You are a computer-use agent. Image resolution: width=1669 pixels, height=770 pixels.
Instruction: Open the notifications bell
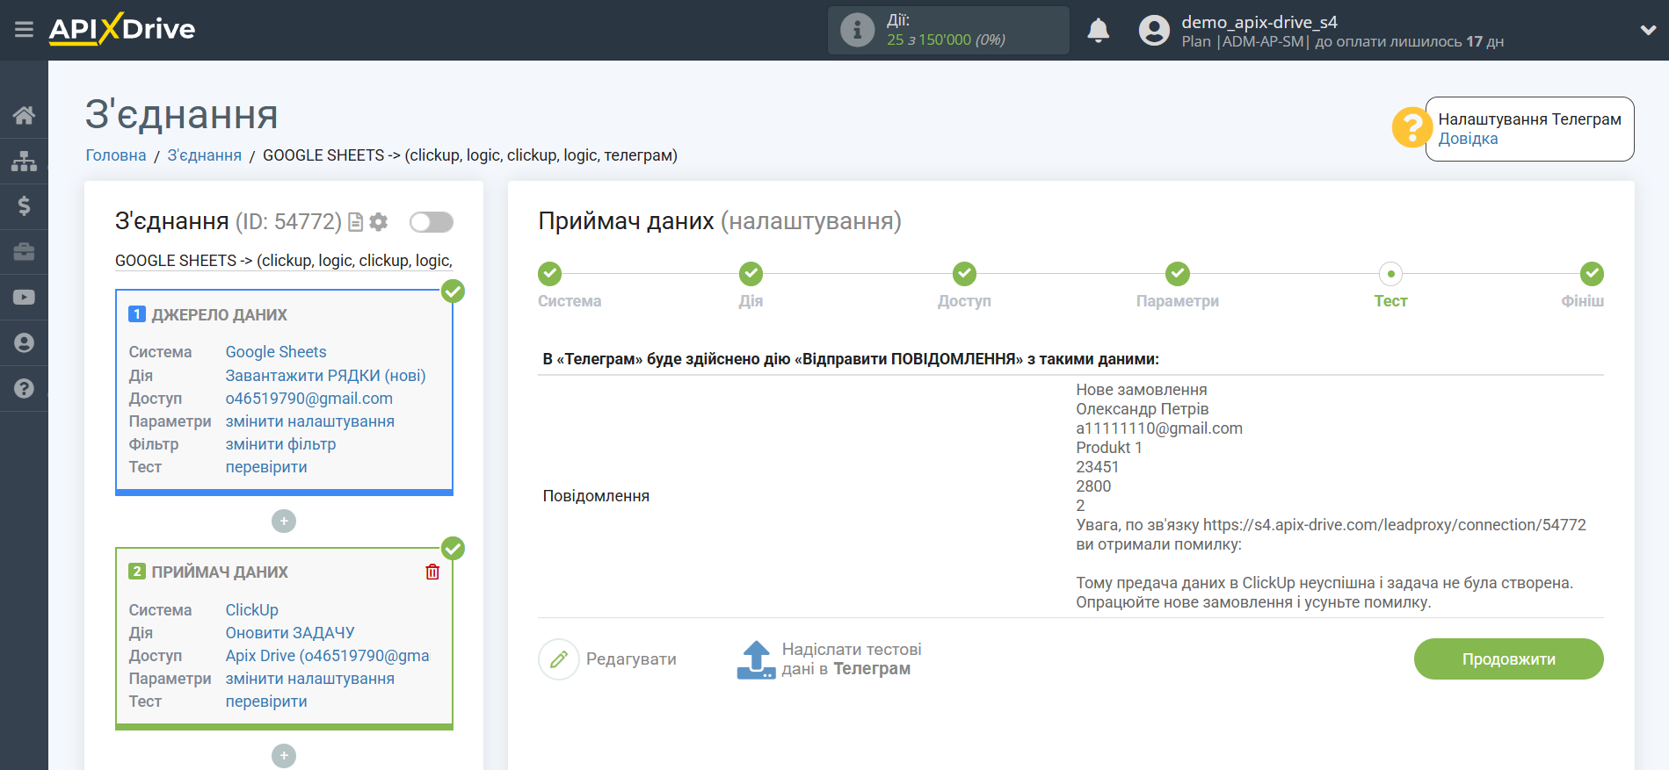pos(1098,31)
